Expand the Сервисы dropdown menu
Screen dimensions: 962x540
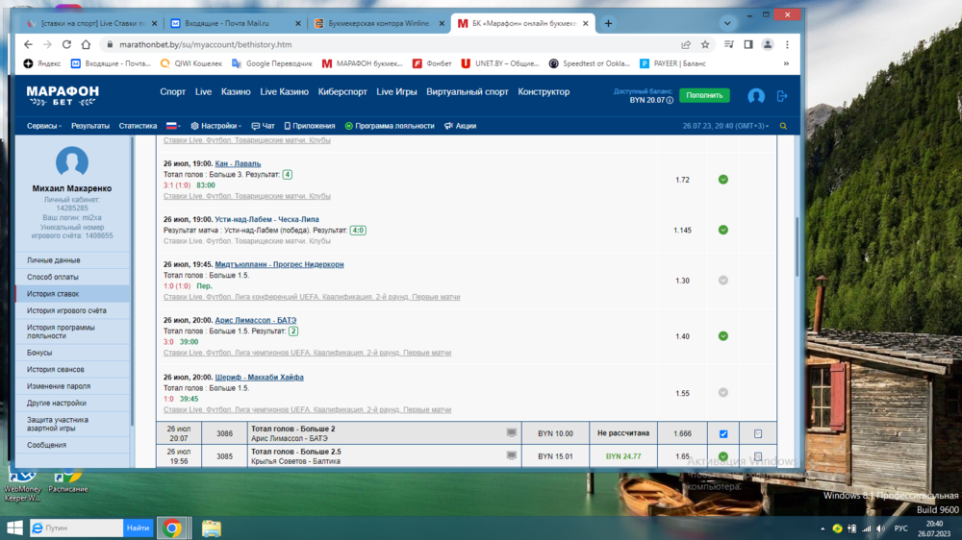pyautogui.click(x=44, y=126)
